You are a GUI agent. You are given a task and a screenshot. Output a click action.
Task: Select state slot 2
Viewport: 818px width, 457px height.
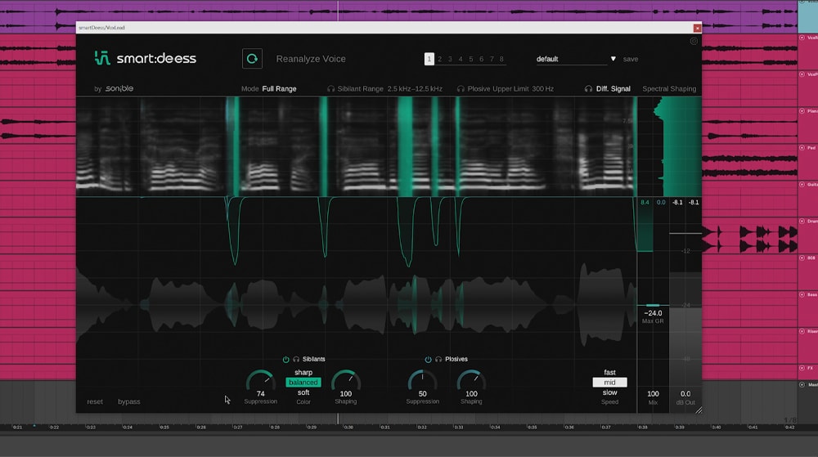[x=440, y=59]
